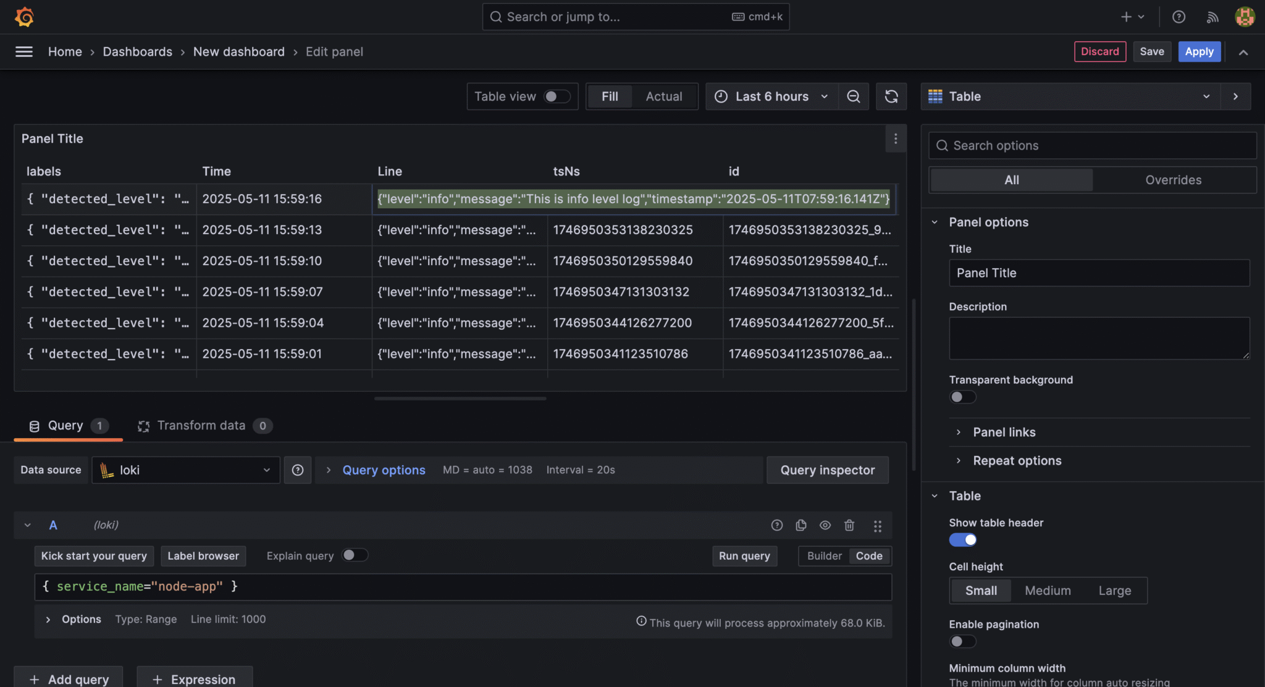Open the loki data source dropdown
The width and height of the screenshot is (1265, 687).
(185, 470)
